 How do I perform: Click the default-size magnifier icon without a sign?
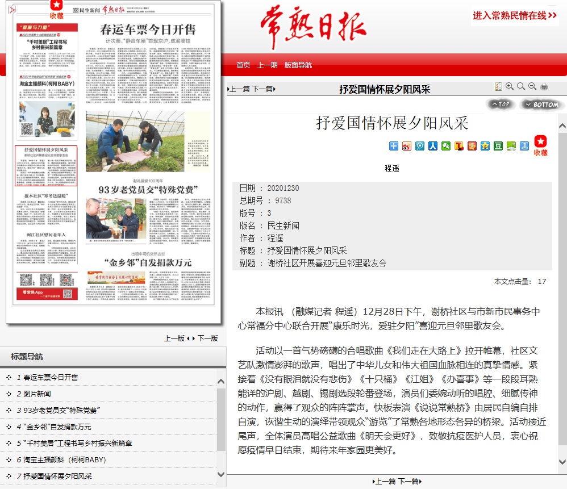[x=521, y=86]
